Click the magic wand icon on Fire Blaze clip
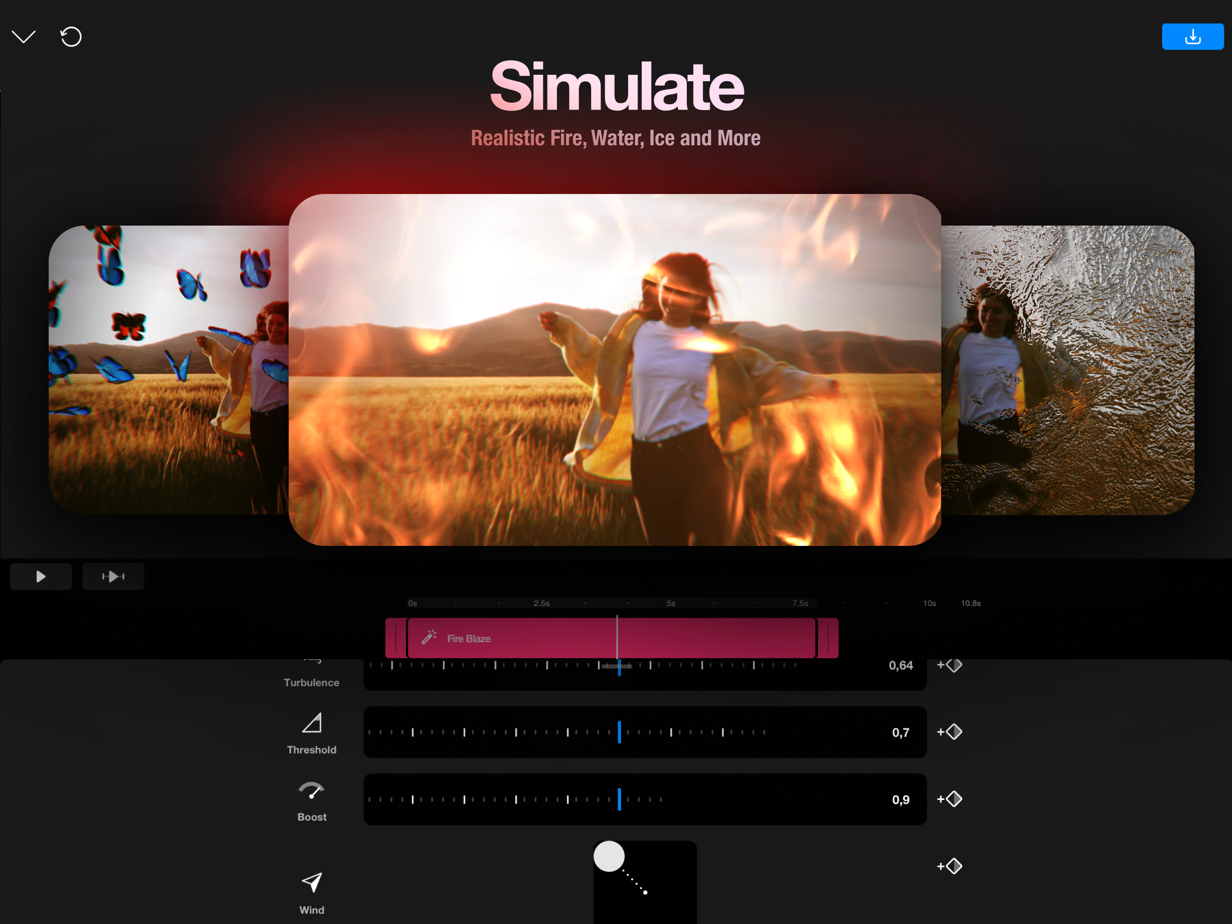 click(x=429, y=638)
